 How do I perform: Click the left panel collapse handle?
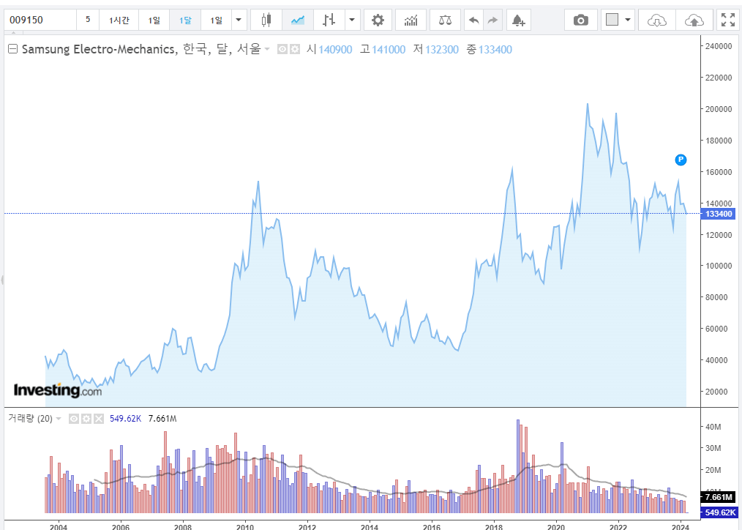click(x=2, y=280)
